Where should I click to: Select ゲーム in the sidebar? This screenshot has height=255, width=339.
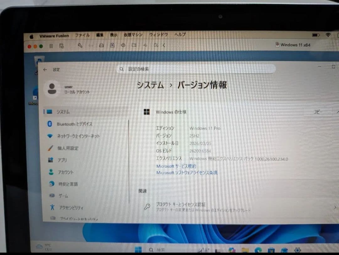(x=86, y=196)
